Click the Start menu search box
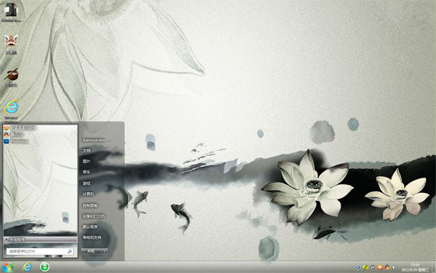This screenshot has height=273, width=436. click(x=40, y=251)
